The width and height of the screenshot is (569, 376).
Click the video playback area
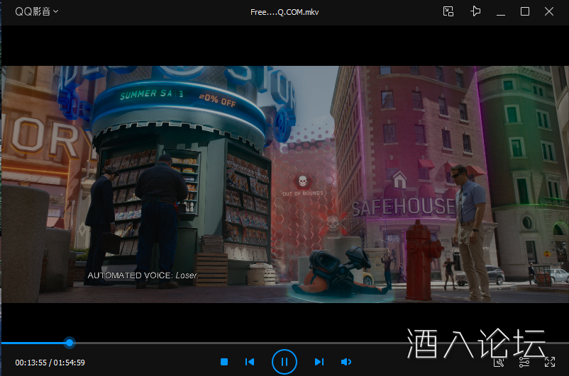tap(284, 184)
